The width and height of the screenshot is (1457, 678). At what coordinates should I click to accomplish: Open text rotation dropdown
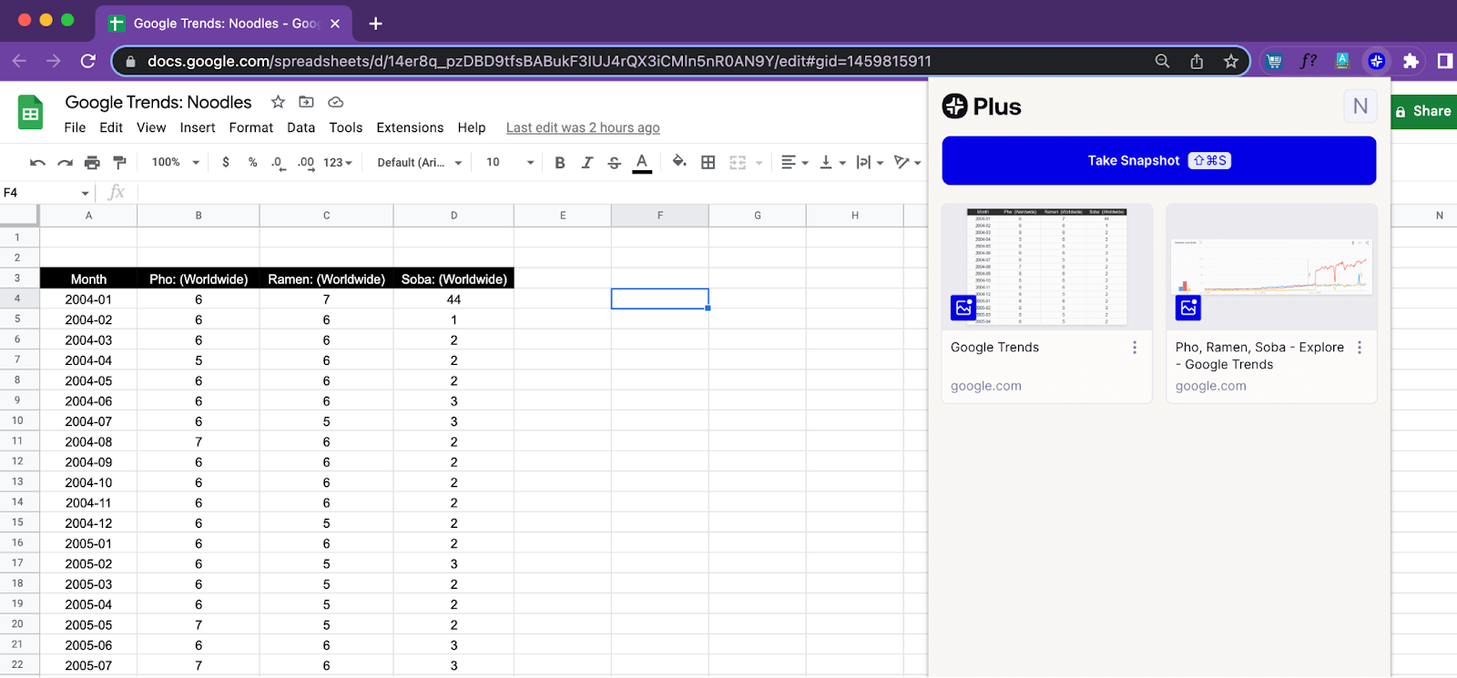(x=907, y=162)
